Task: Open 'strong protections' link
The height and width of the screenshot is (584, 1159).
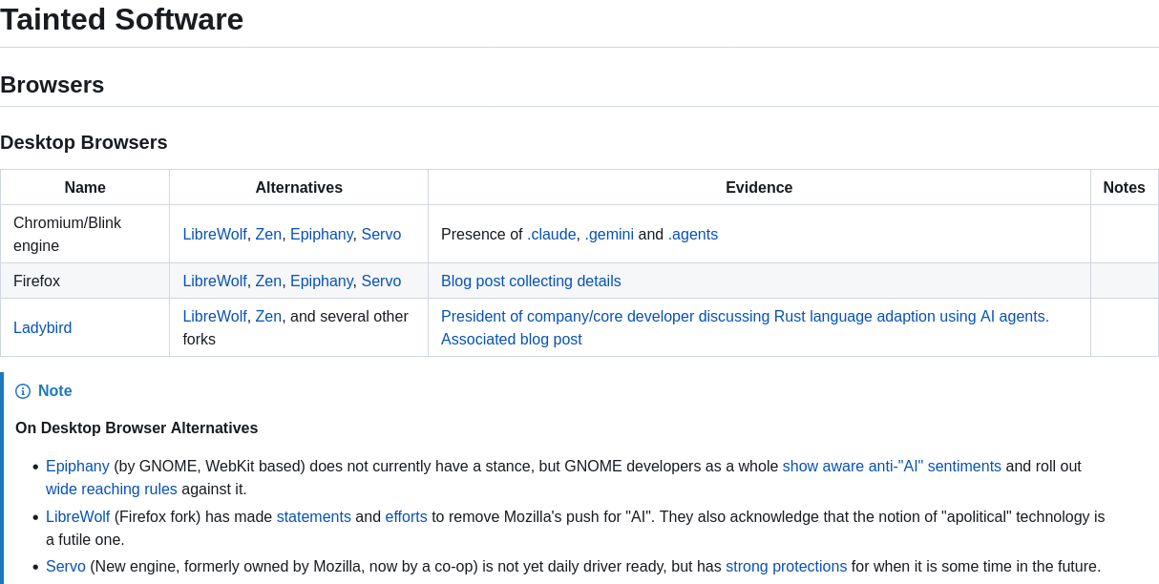Action: point(786,566)
